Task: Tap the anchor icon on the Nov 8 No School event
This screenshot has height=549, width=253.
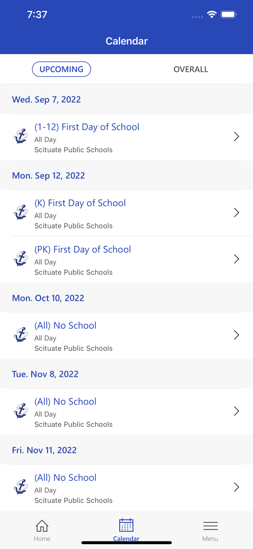Action: point(20,410)
